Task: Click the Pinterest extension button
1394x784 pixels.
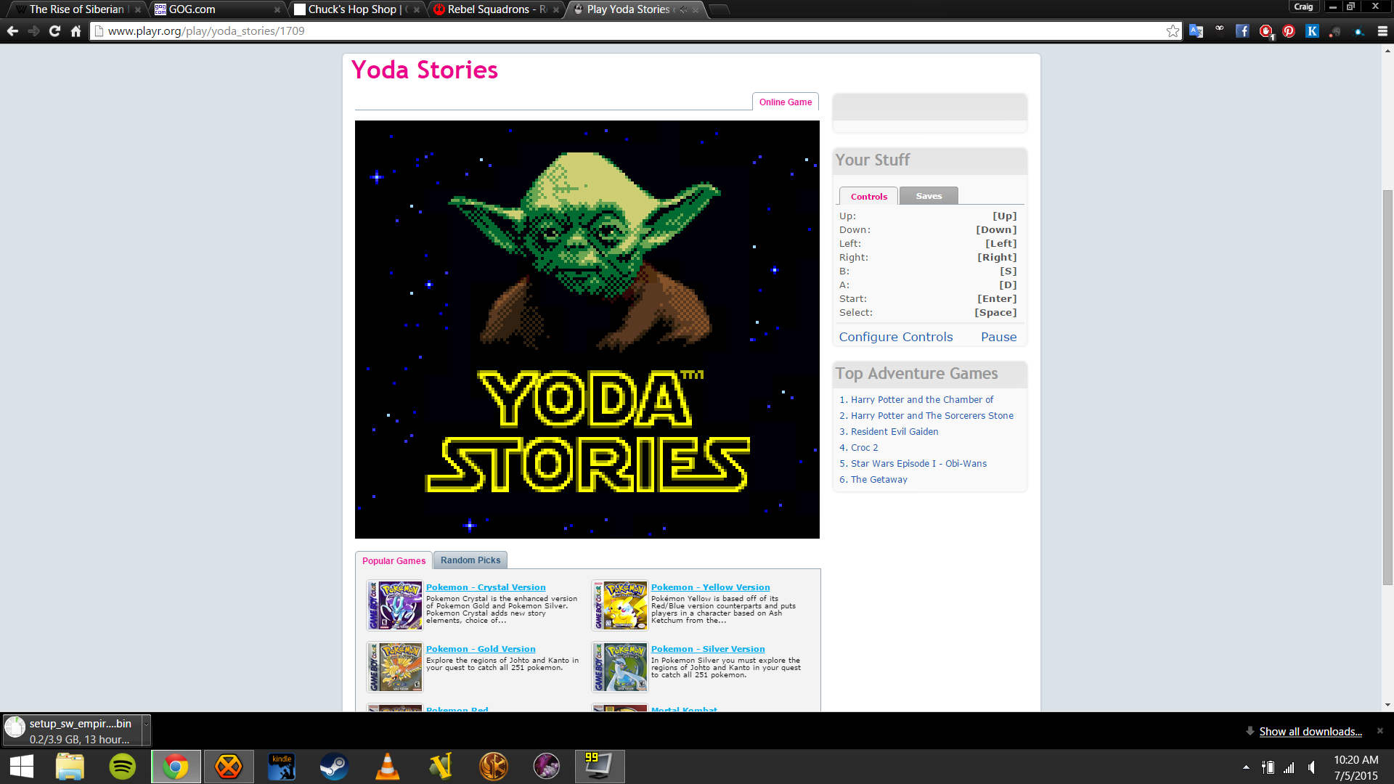Action: [x=1289, y=30]
